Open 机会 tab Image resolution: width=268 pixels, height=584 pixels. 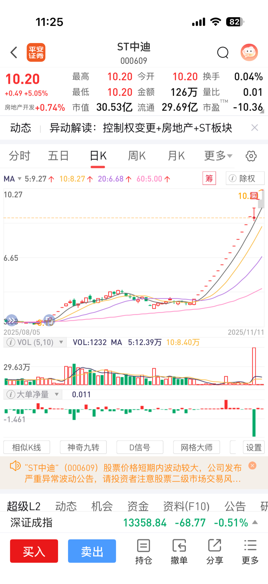tap(102, 506)
